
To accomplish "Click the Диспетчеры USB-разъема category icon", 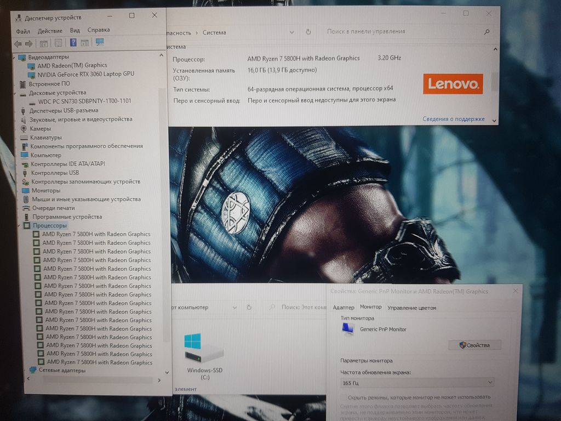I will point(23,111).
